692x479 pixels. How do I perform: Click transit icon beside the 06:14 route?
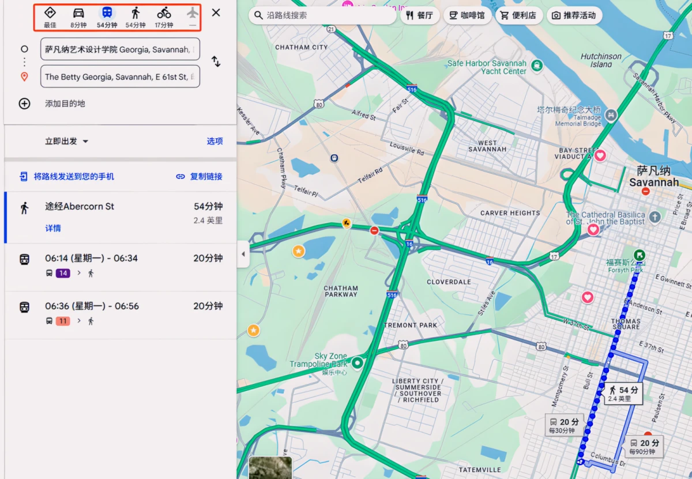pos(24,260)
